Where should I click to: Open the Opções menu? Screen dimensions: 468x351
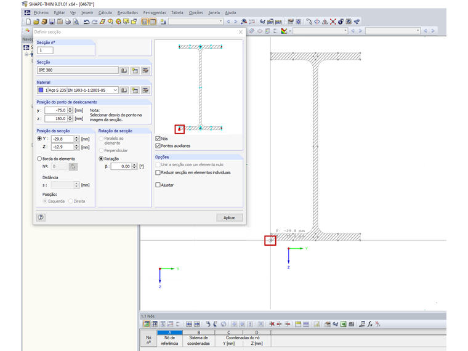(196, 12)
